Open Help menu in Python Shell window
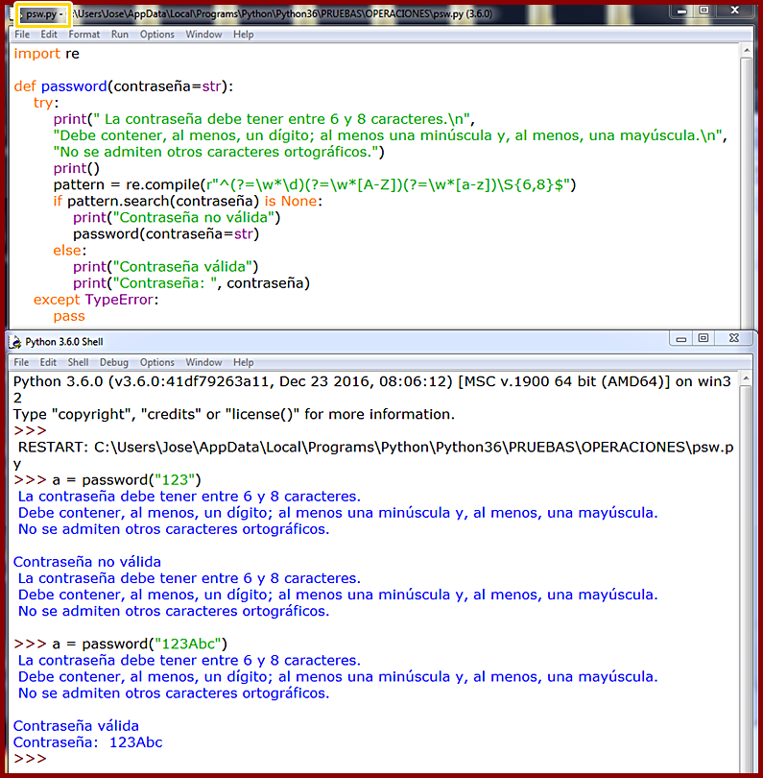 (x=243, y=362)
